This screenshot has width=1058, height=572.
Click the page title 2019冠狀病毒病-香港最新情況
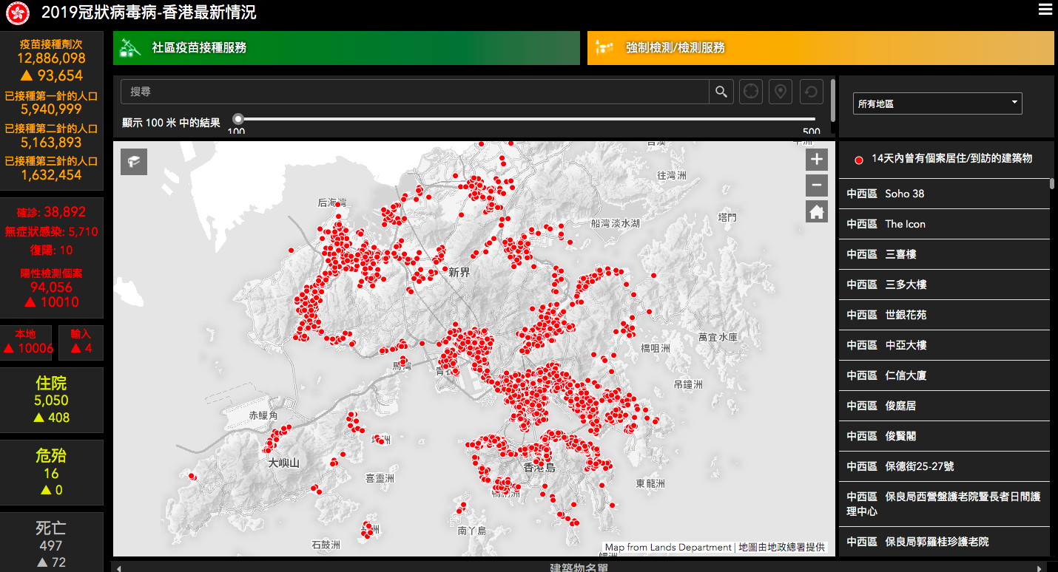149,13
